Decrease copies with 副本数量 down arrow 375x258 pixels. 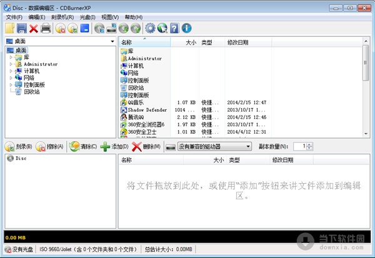(x=309, y=148)
